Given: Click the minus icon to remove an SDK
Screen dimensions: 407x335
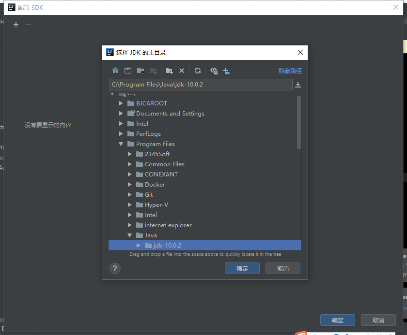Looking at the screenshot, I should coord(29,25).
